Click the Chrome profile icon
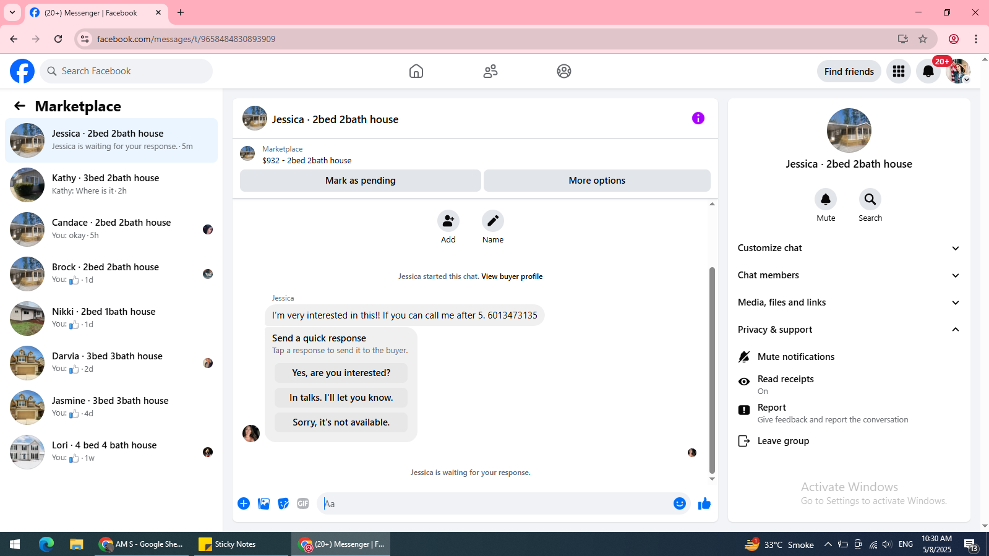 954,39
